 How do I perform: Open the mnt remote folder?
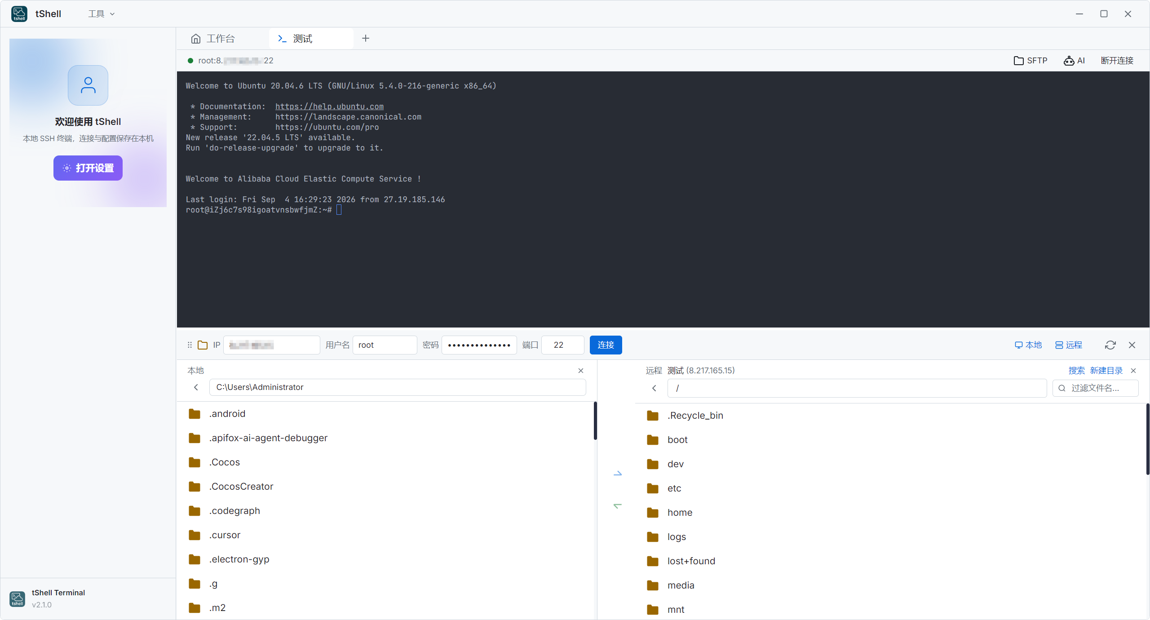892,610
